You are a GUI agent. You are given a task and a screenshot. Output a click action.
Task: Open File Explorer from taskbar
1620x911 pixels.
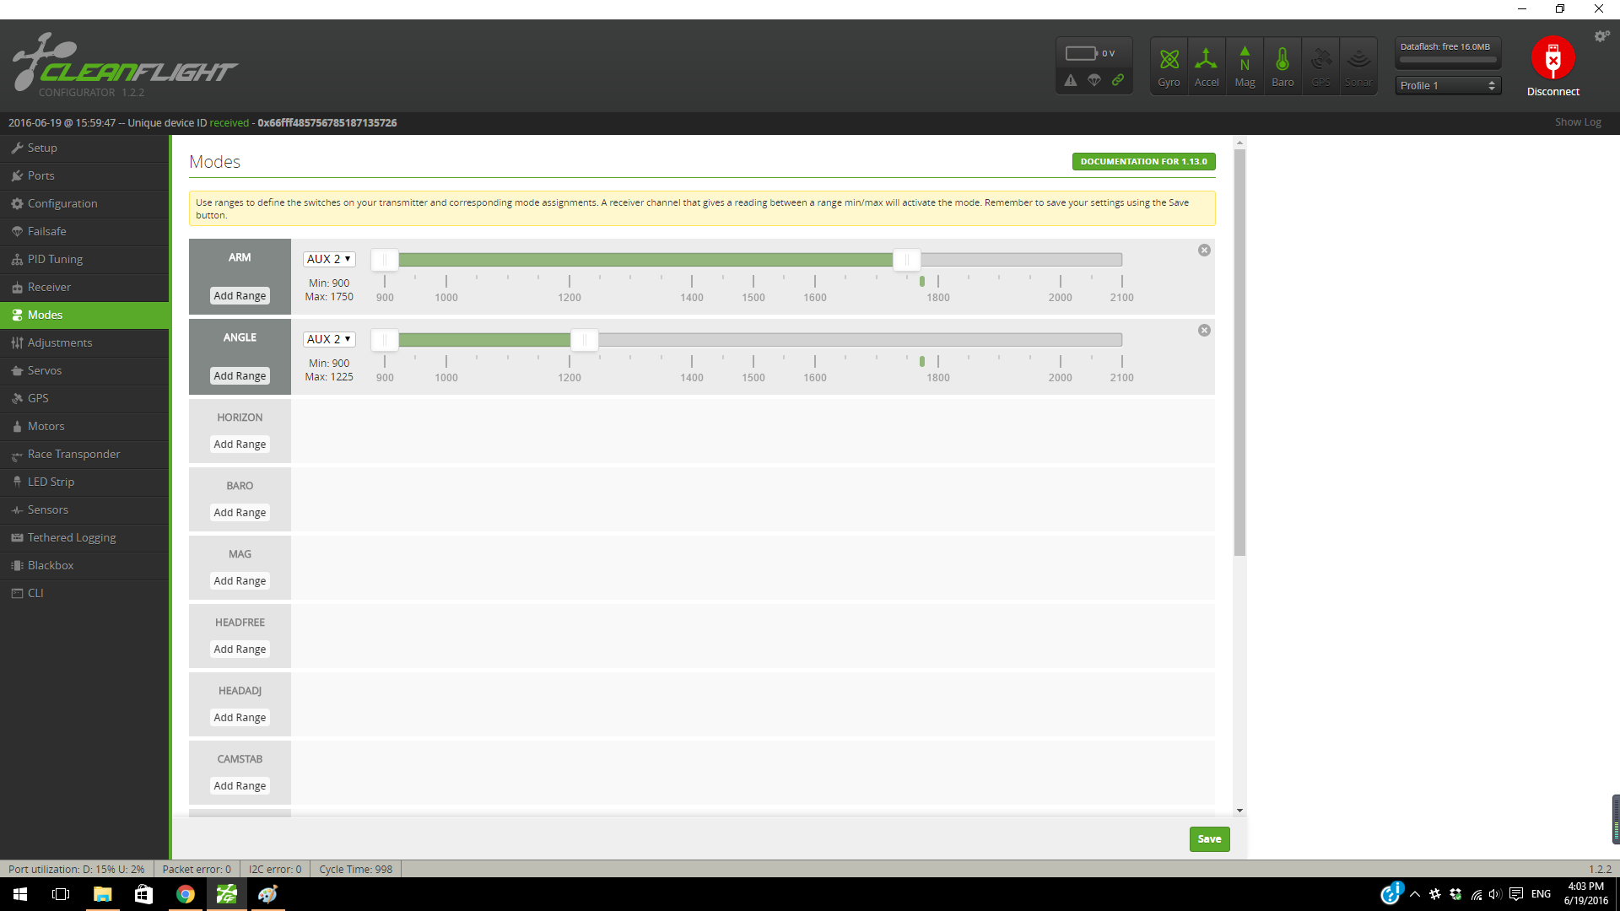coord(102,894)
